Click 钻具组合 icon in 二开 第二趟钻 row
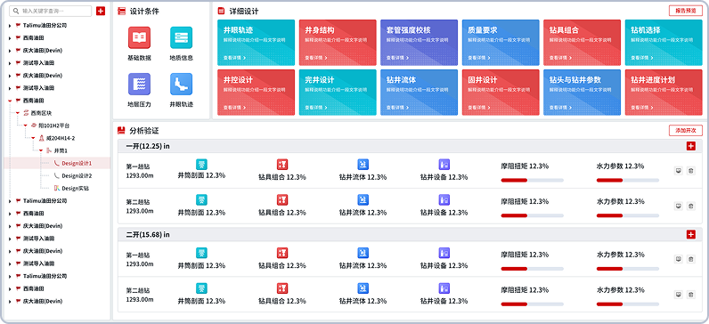 282,288
